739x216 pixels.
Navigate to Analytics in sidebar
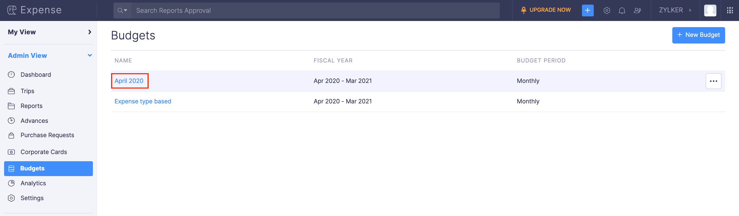33,183
